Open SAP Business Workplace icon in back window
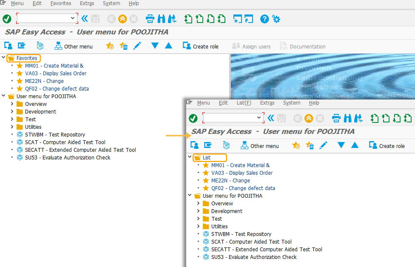This screenshot has width=415, height=267. [40, 46]
